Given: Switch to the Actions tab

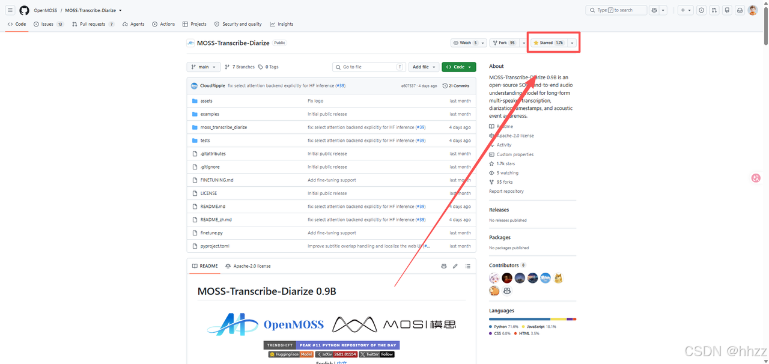Looking at the screenshot, I should [x=163, y=24].
